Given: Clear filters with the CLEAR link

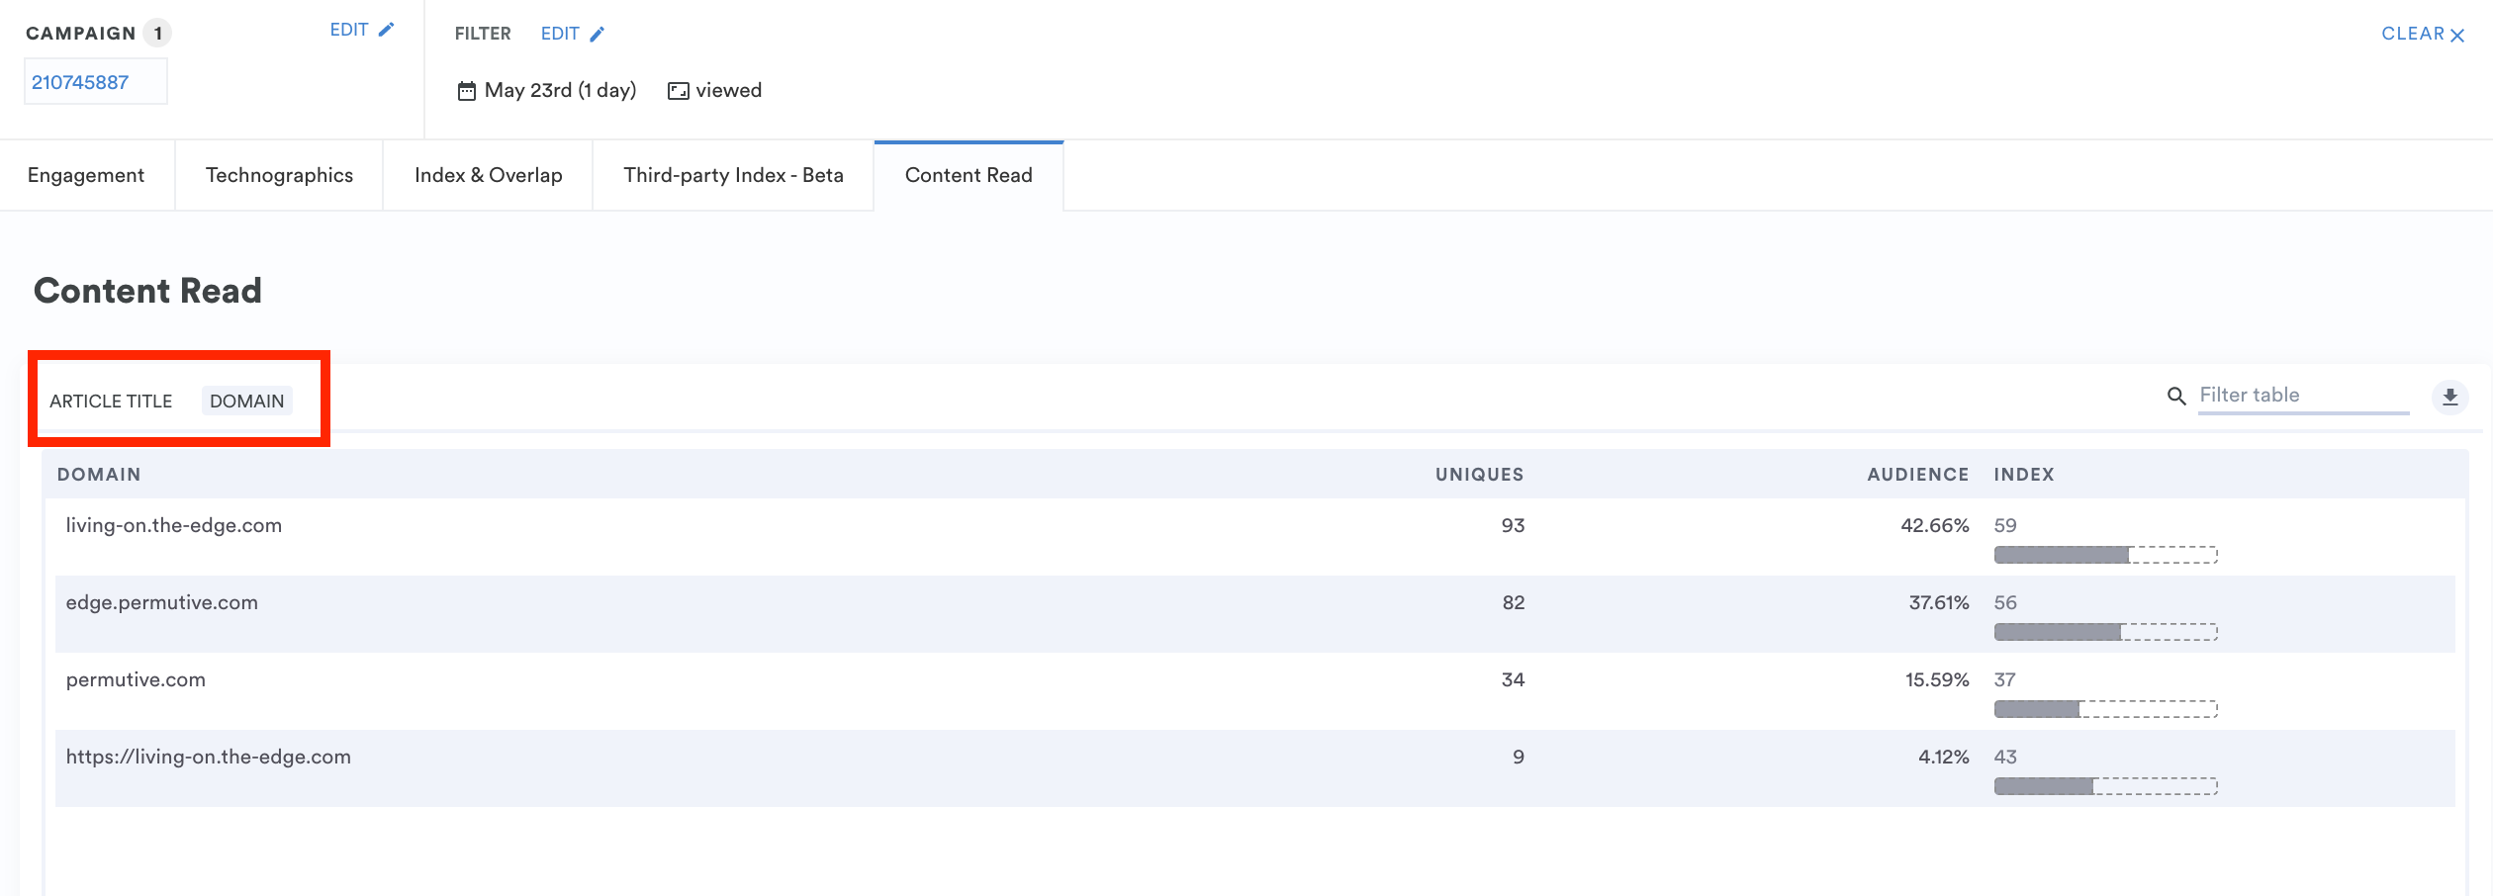Looking at the screenshot, I should pyautogui.click(x=2412, y=34).
